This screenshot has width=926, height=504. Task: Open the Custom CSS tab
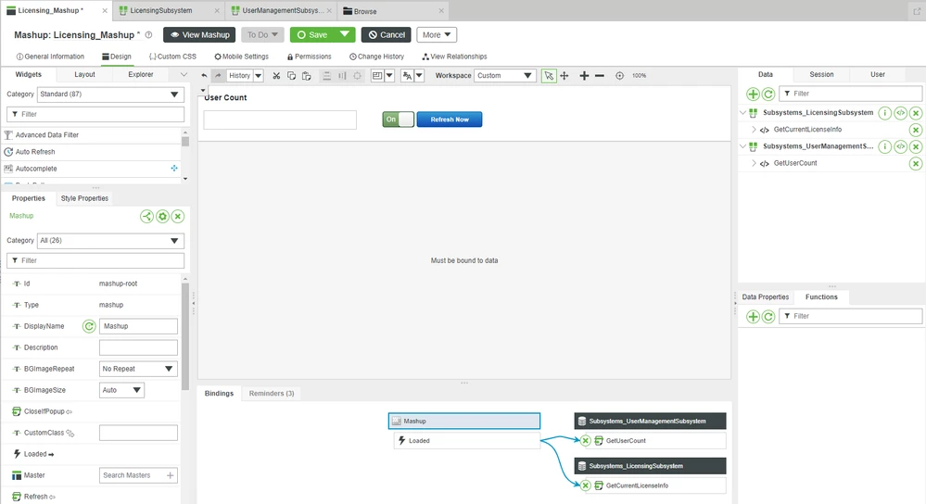172,57
